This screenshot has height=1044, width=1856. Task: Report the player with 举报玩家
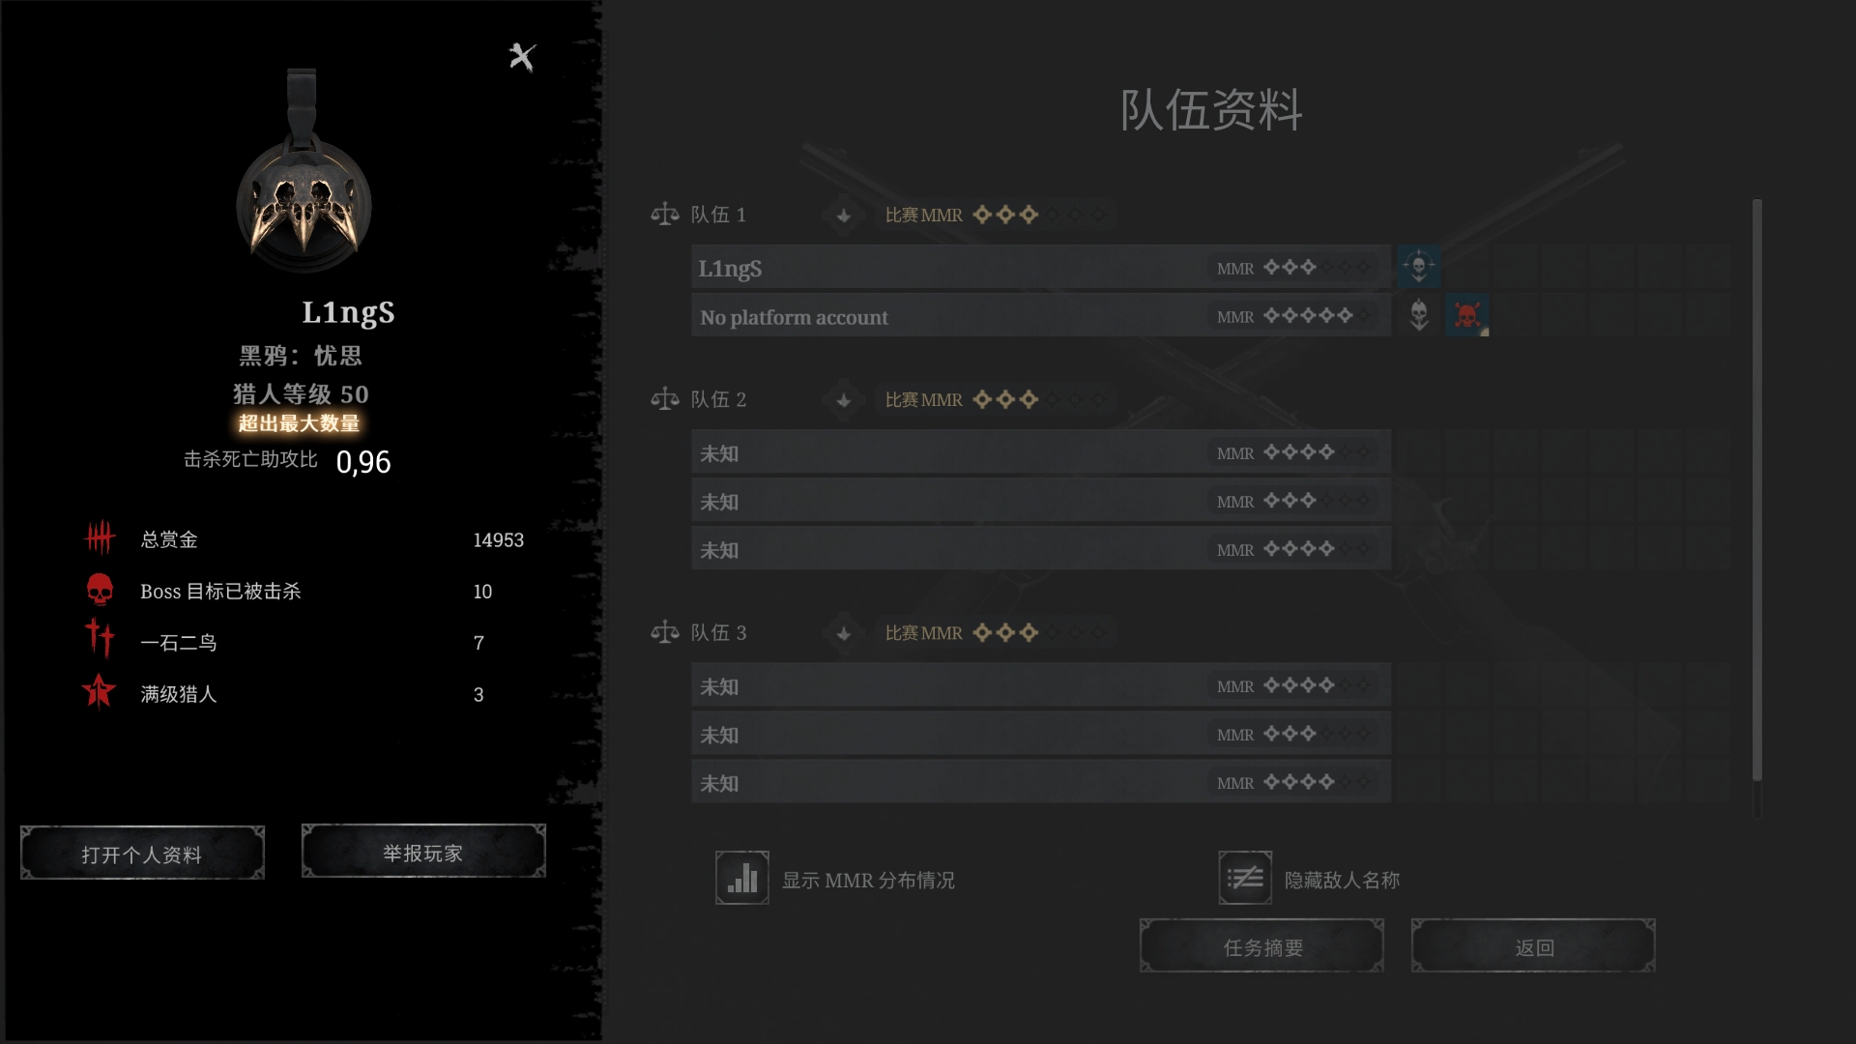pyautogui.click(x=423, y=852)
